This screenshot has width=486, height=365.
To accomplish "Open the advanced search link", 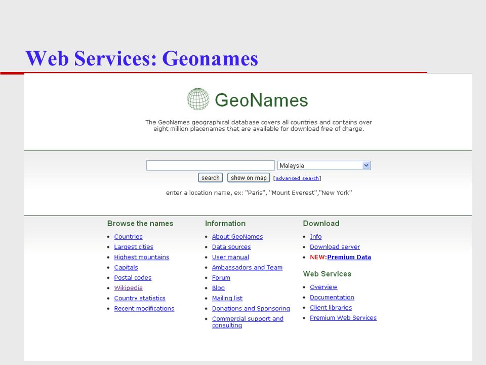I will (297, 178).
